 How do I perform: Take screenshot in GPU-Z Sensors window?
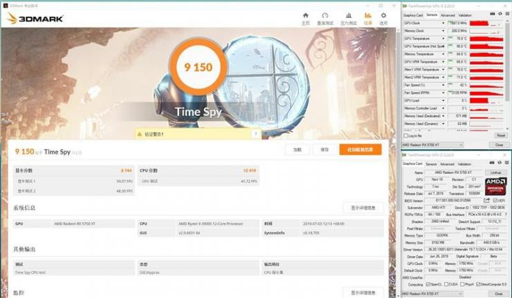click(493, 14)
